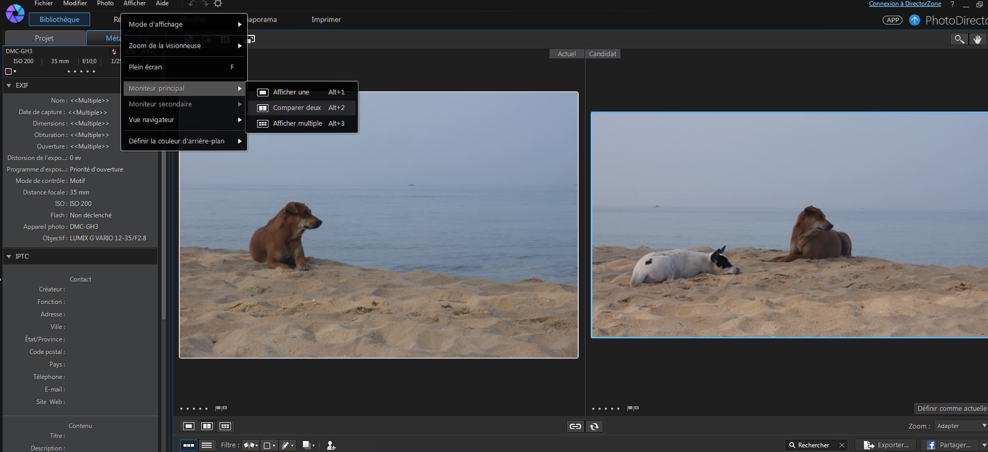Switch to single view icon in bottom toolbar
Image resolution: width=988 pixels, height=452 pixels.
pyautogui.click(x=189, y=426)
